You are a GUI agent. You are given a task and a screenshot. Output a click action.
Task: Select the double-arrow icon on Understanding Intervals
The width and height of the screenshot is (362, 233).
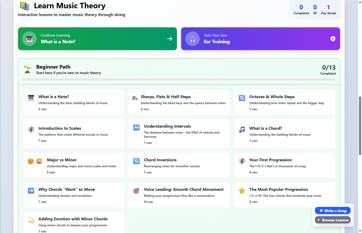136,127
